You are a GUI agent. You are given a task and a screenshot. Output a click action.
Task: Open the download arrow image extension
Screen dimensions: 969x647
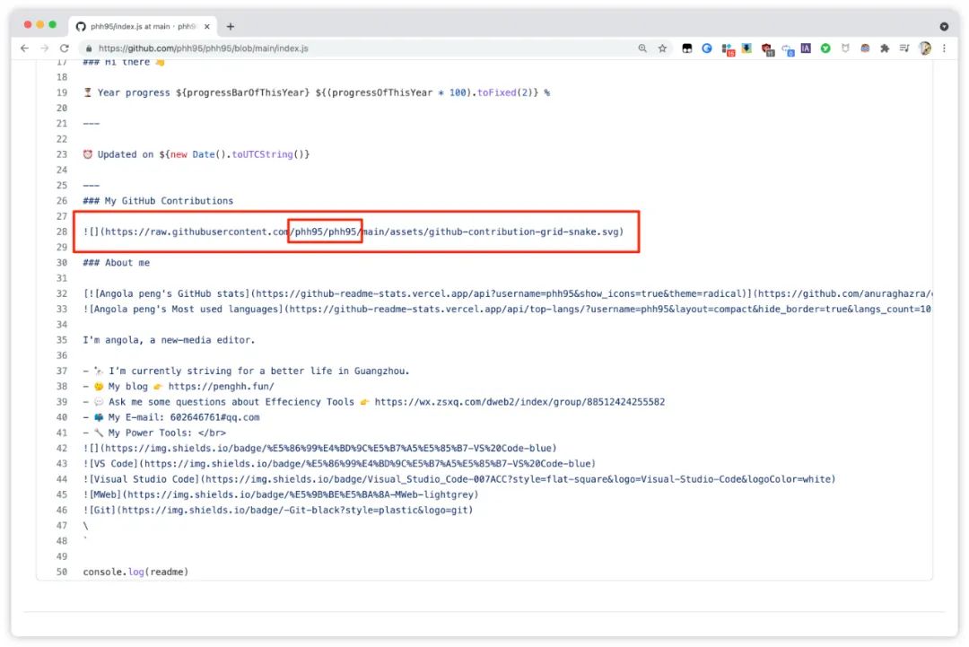(747, 48)
